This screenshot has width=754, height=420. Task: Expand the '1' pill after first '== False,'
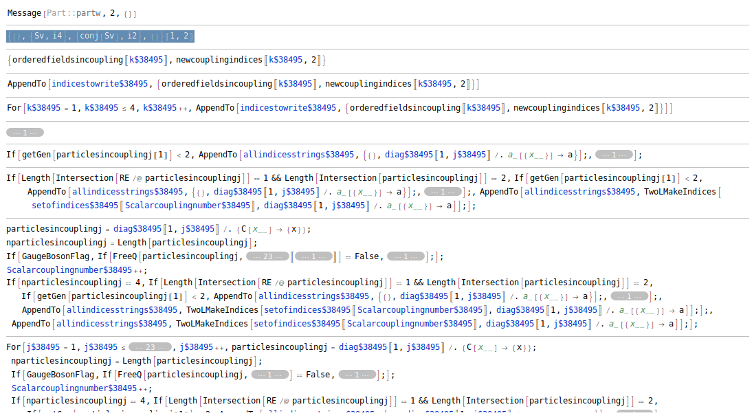pos(406,256)
